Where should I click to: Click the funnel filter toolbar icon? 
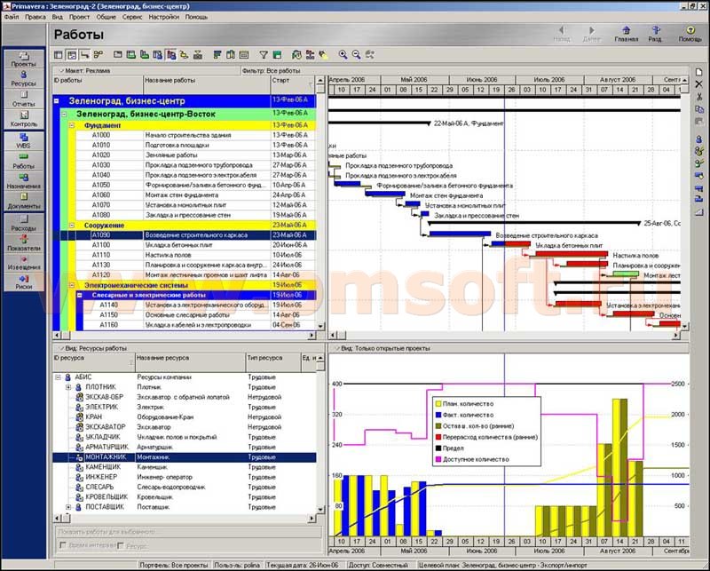click(264, 55)
